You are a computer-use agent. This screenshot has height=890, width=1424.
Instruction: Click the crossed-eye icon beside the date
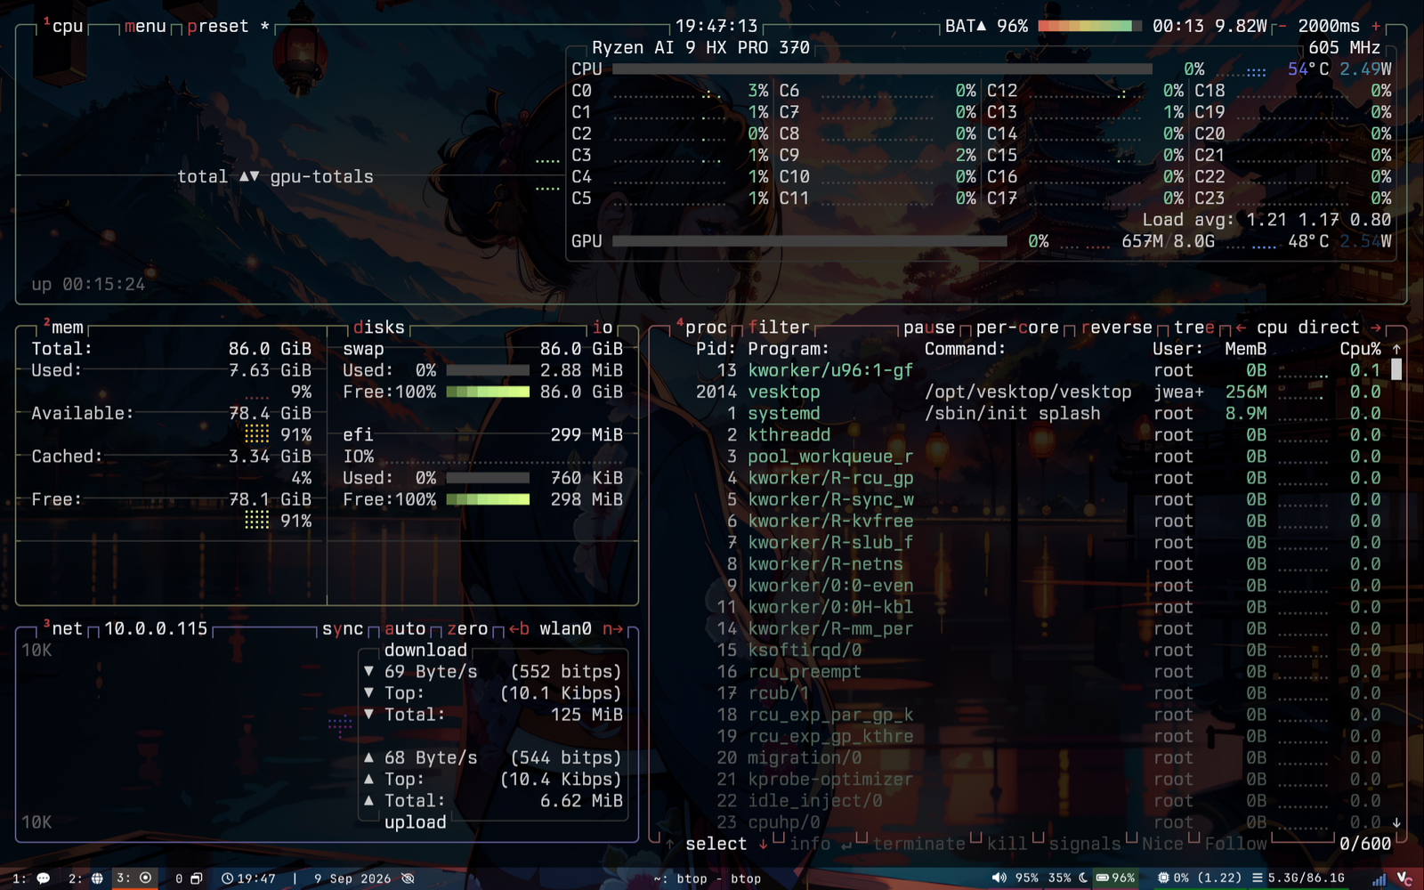pos(408,878)
